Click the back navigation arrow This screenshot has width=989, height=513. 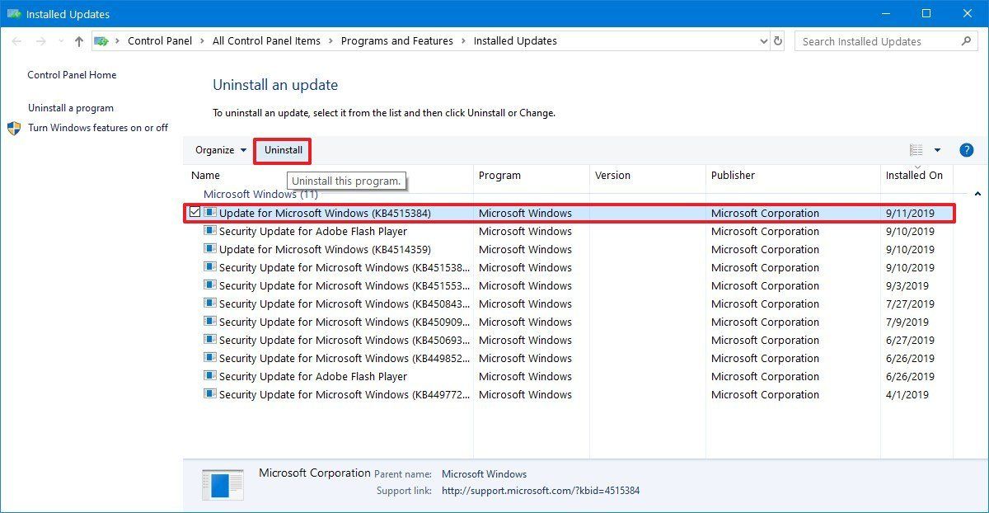pyautogui.click(x=16, y=40)
